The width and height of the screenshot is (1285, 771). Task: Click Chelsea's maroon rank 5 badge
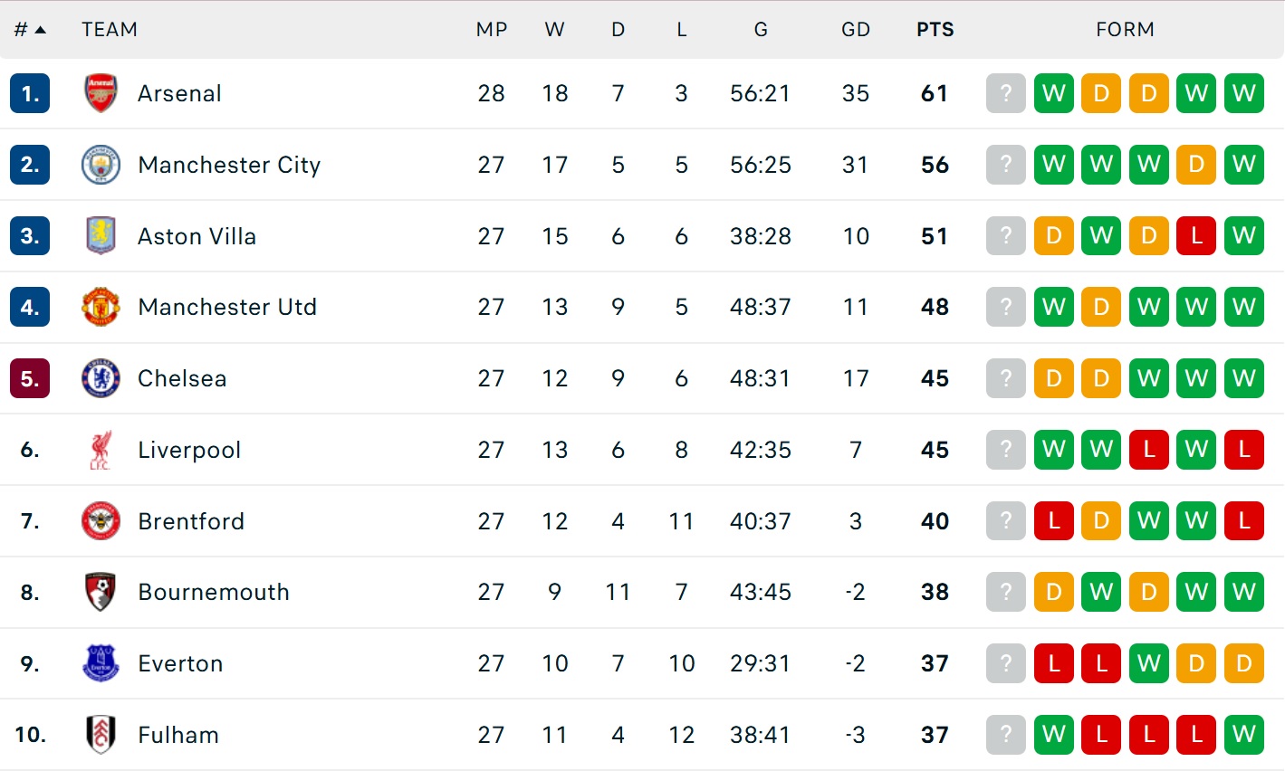click(x=30, y=378)
